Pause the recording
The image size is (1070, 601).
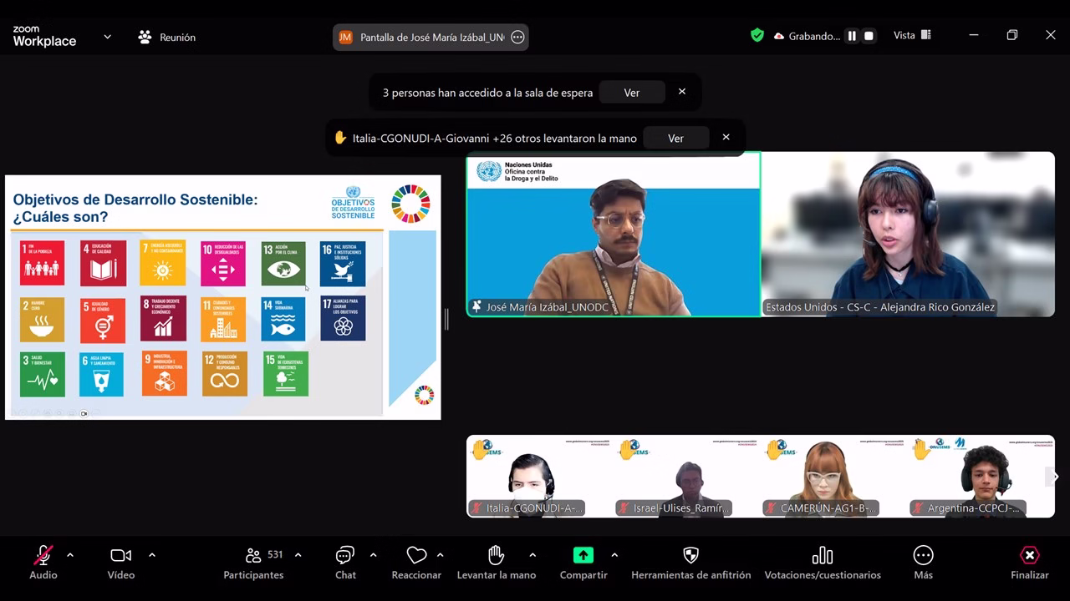[x=852, y=36]
